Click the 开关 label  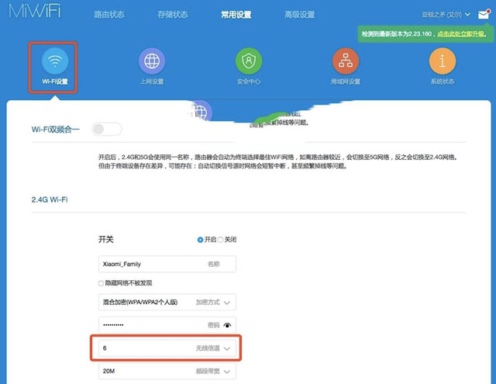[106, 240]
